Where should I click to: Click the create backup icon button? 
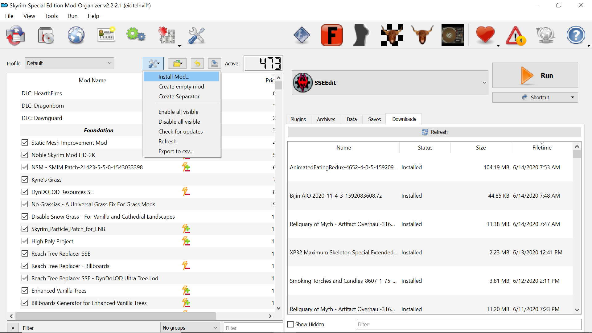[x=214, y=64]
